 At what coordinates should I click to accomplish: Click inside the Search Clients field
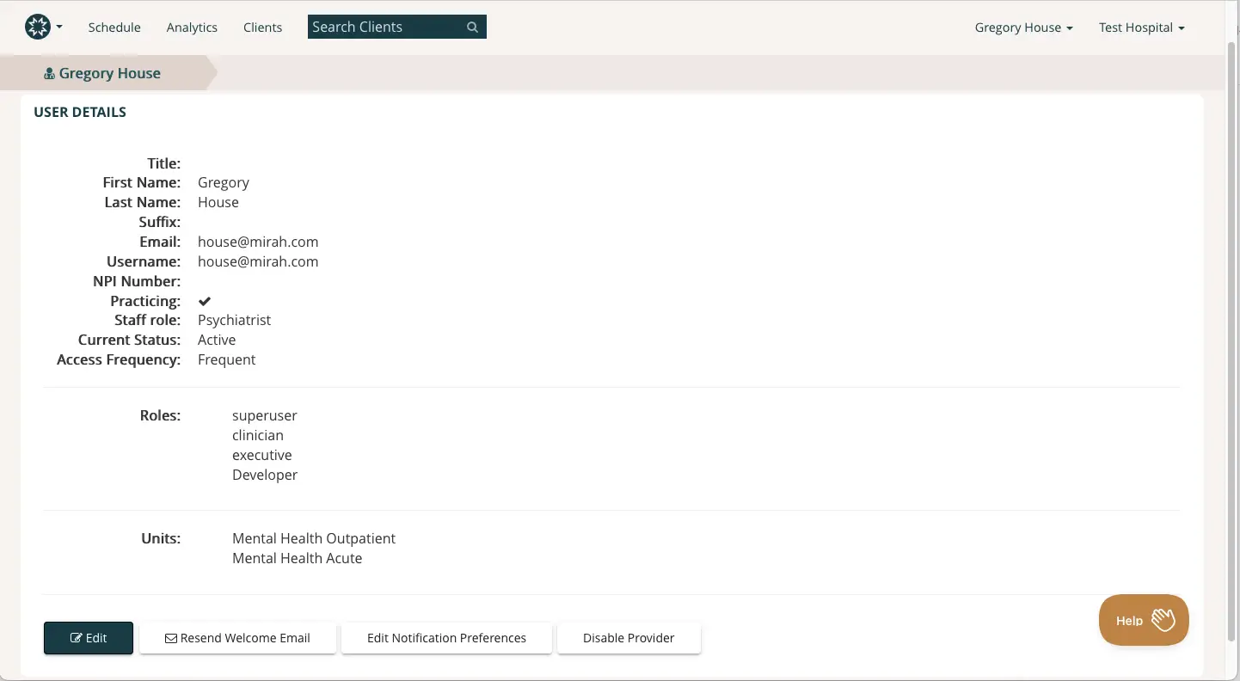(387, 27)
